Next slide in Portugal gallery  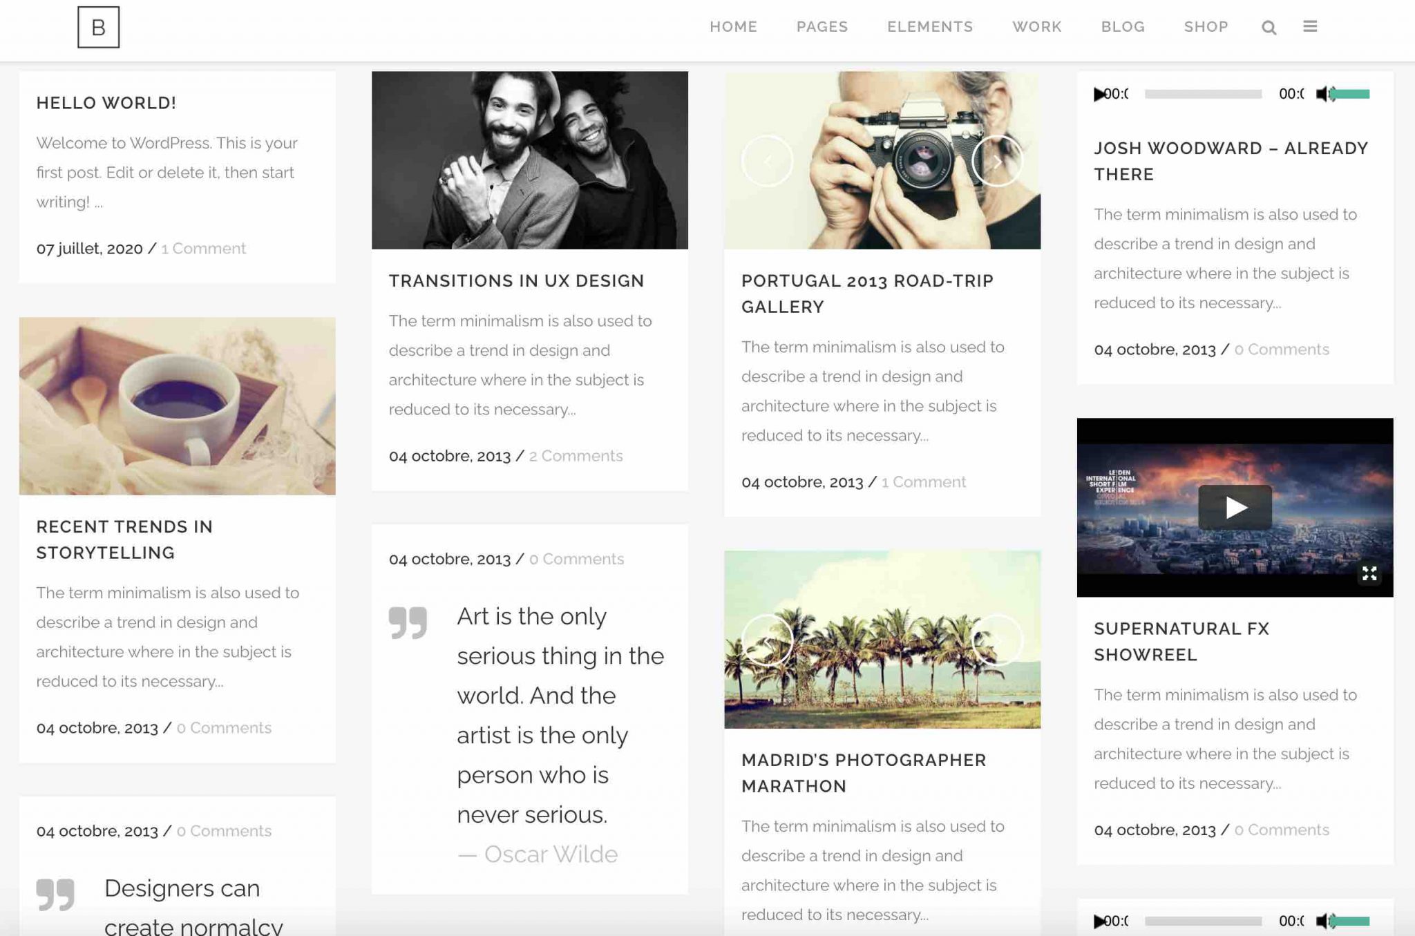997,161
